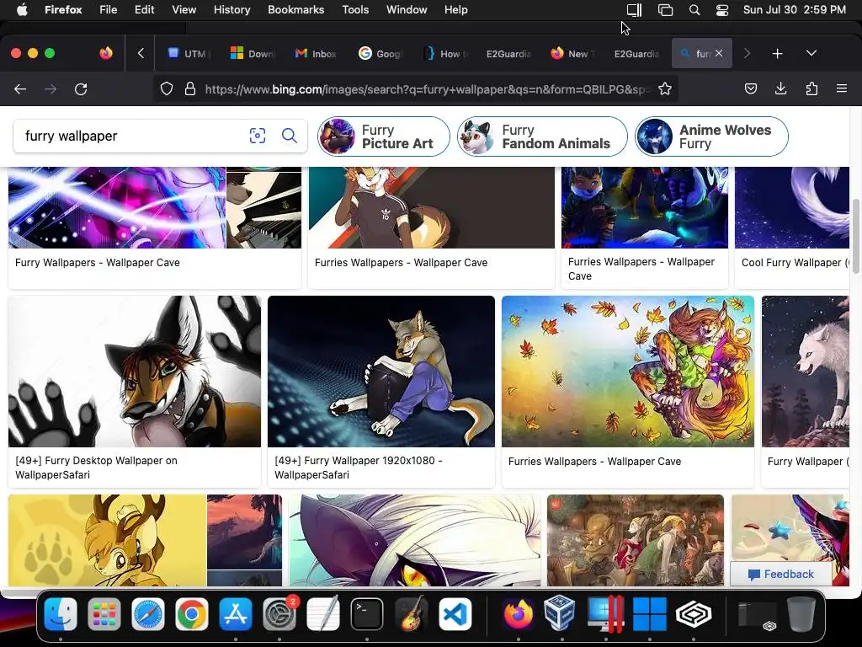Switch to the UTM tab
Image resolution: width=862 pixels, height=647 pixels.
pyautogui.click(x=188, y=54)
